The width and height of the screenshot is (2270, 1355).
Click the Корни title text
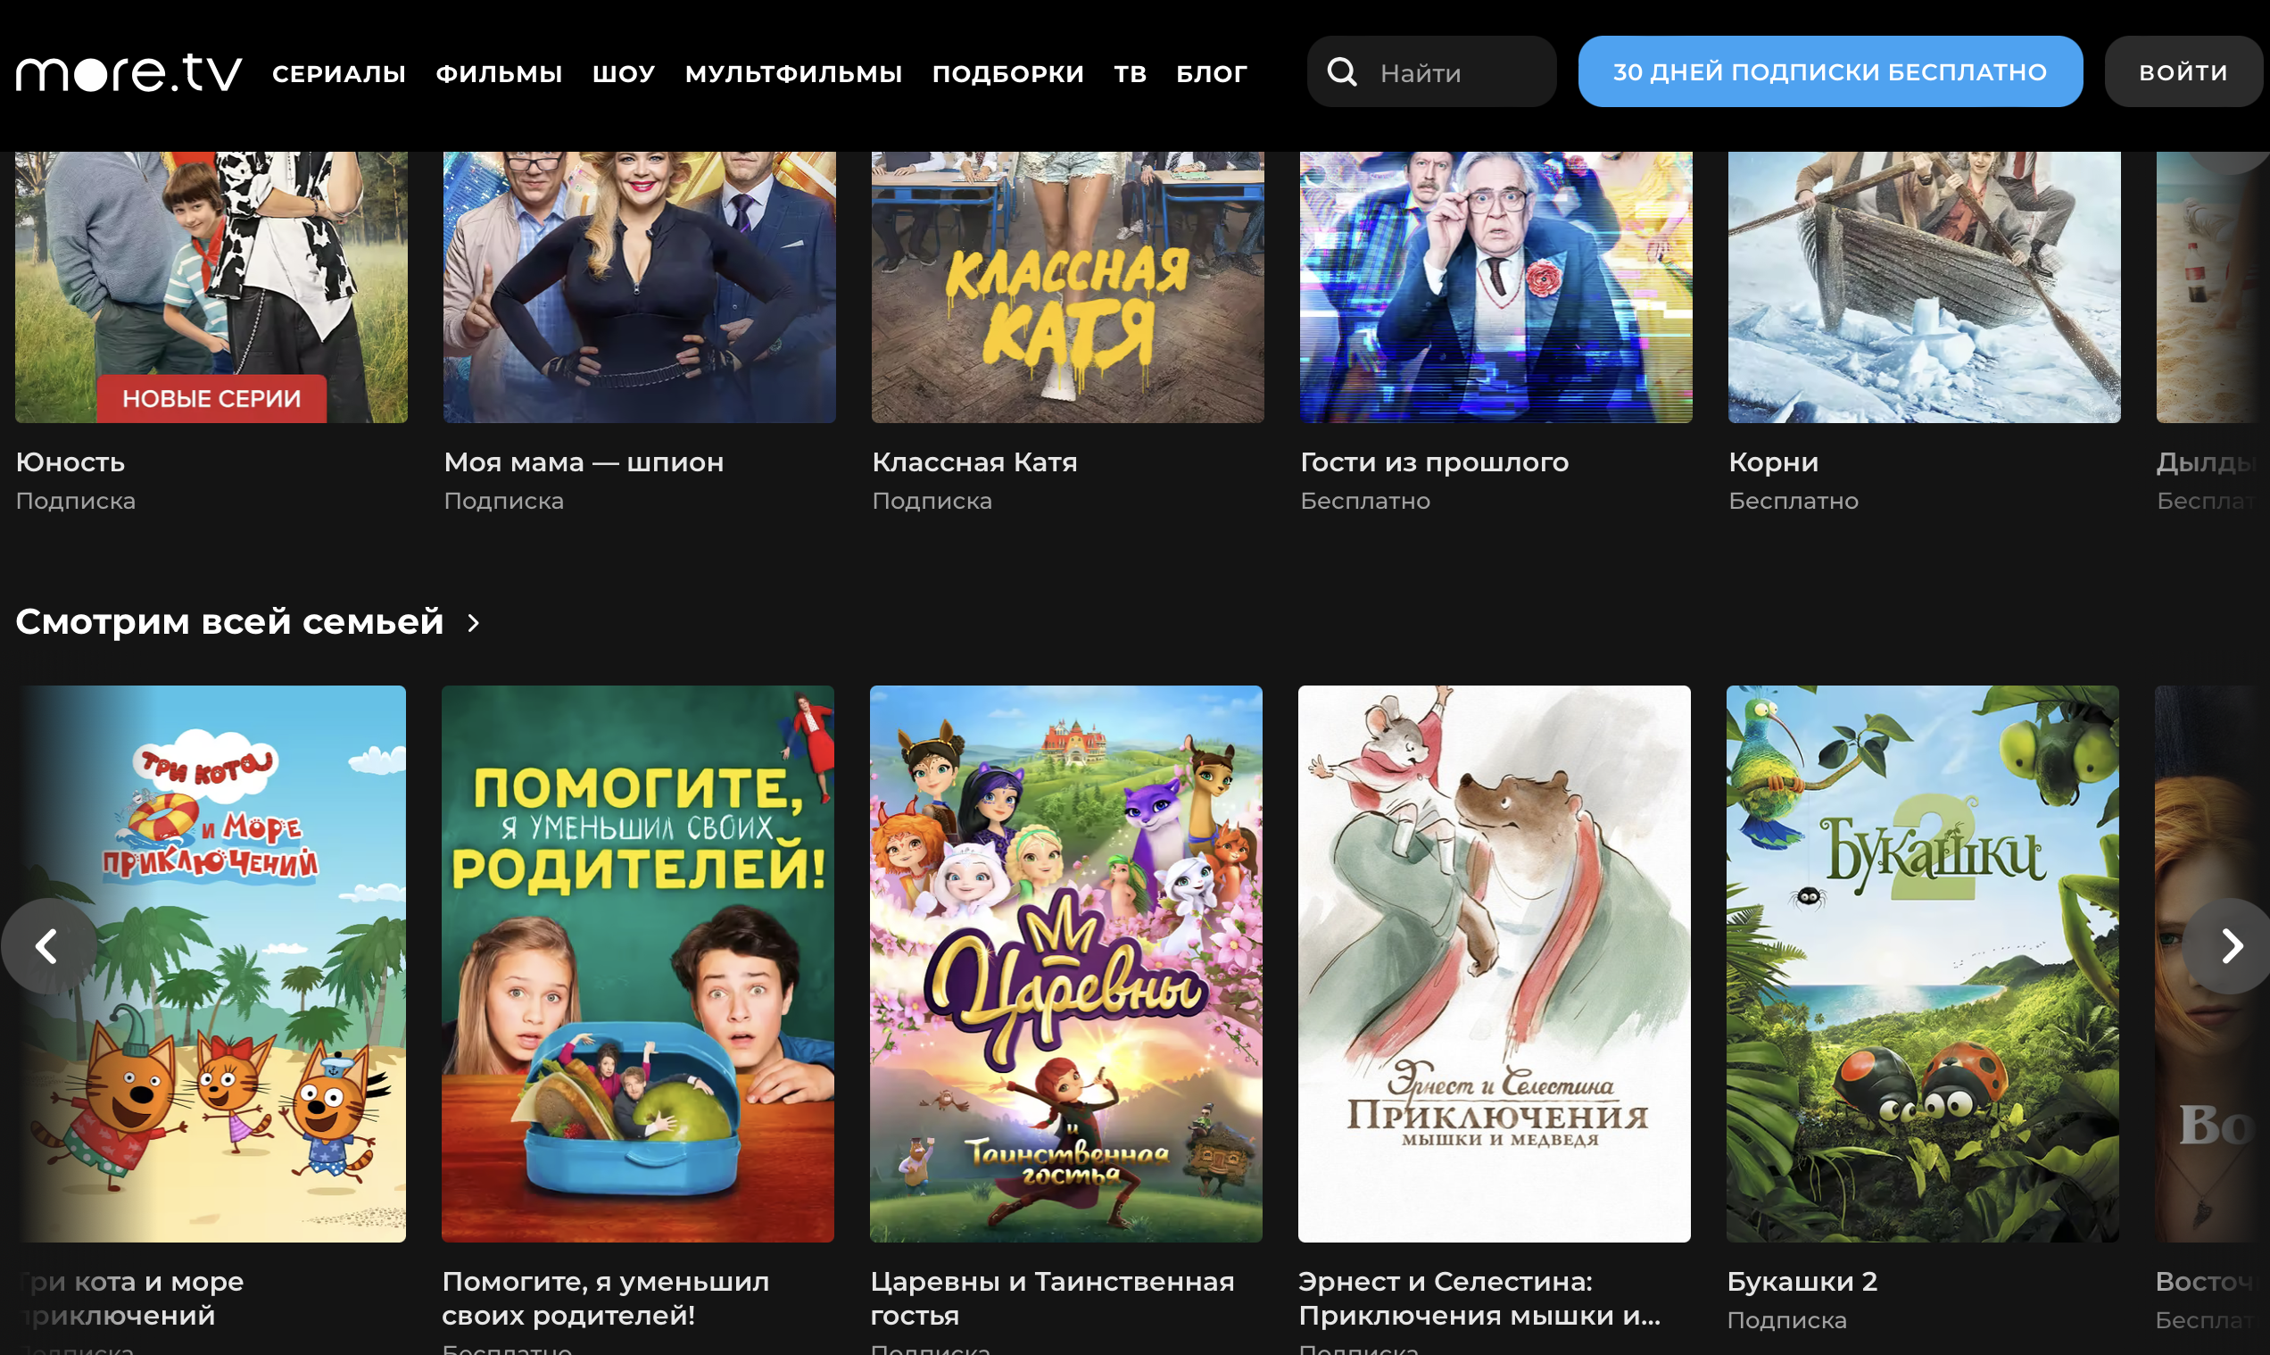pyautogui.click(x=1774, y=462)
